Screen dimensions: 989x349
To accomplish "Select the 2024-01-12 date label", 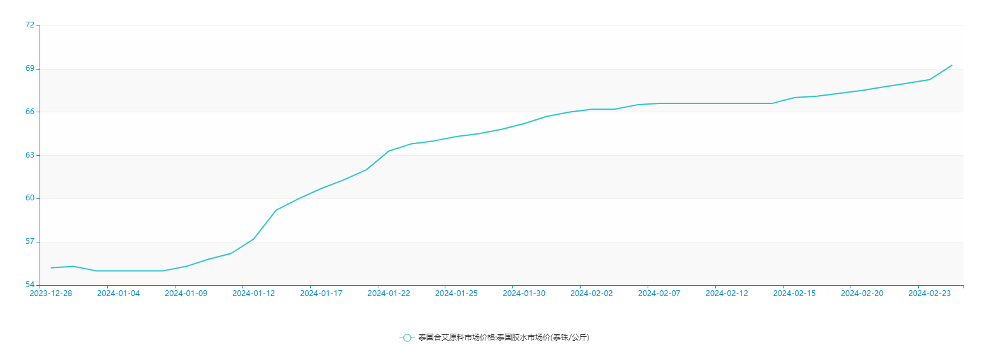I will tap(253, 293).
